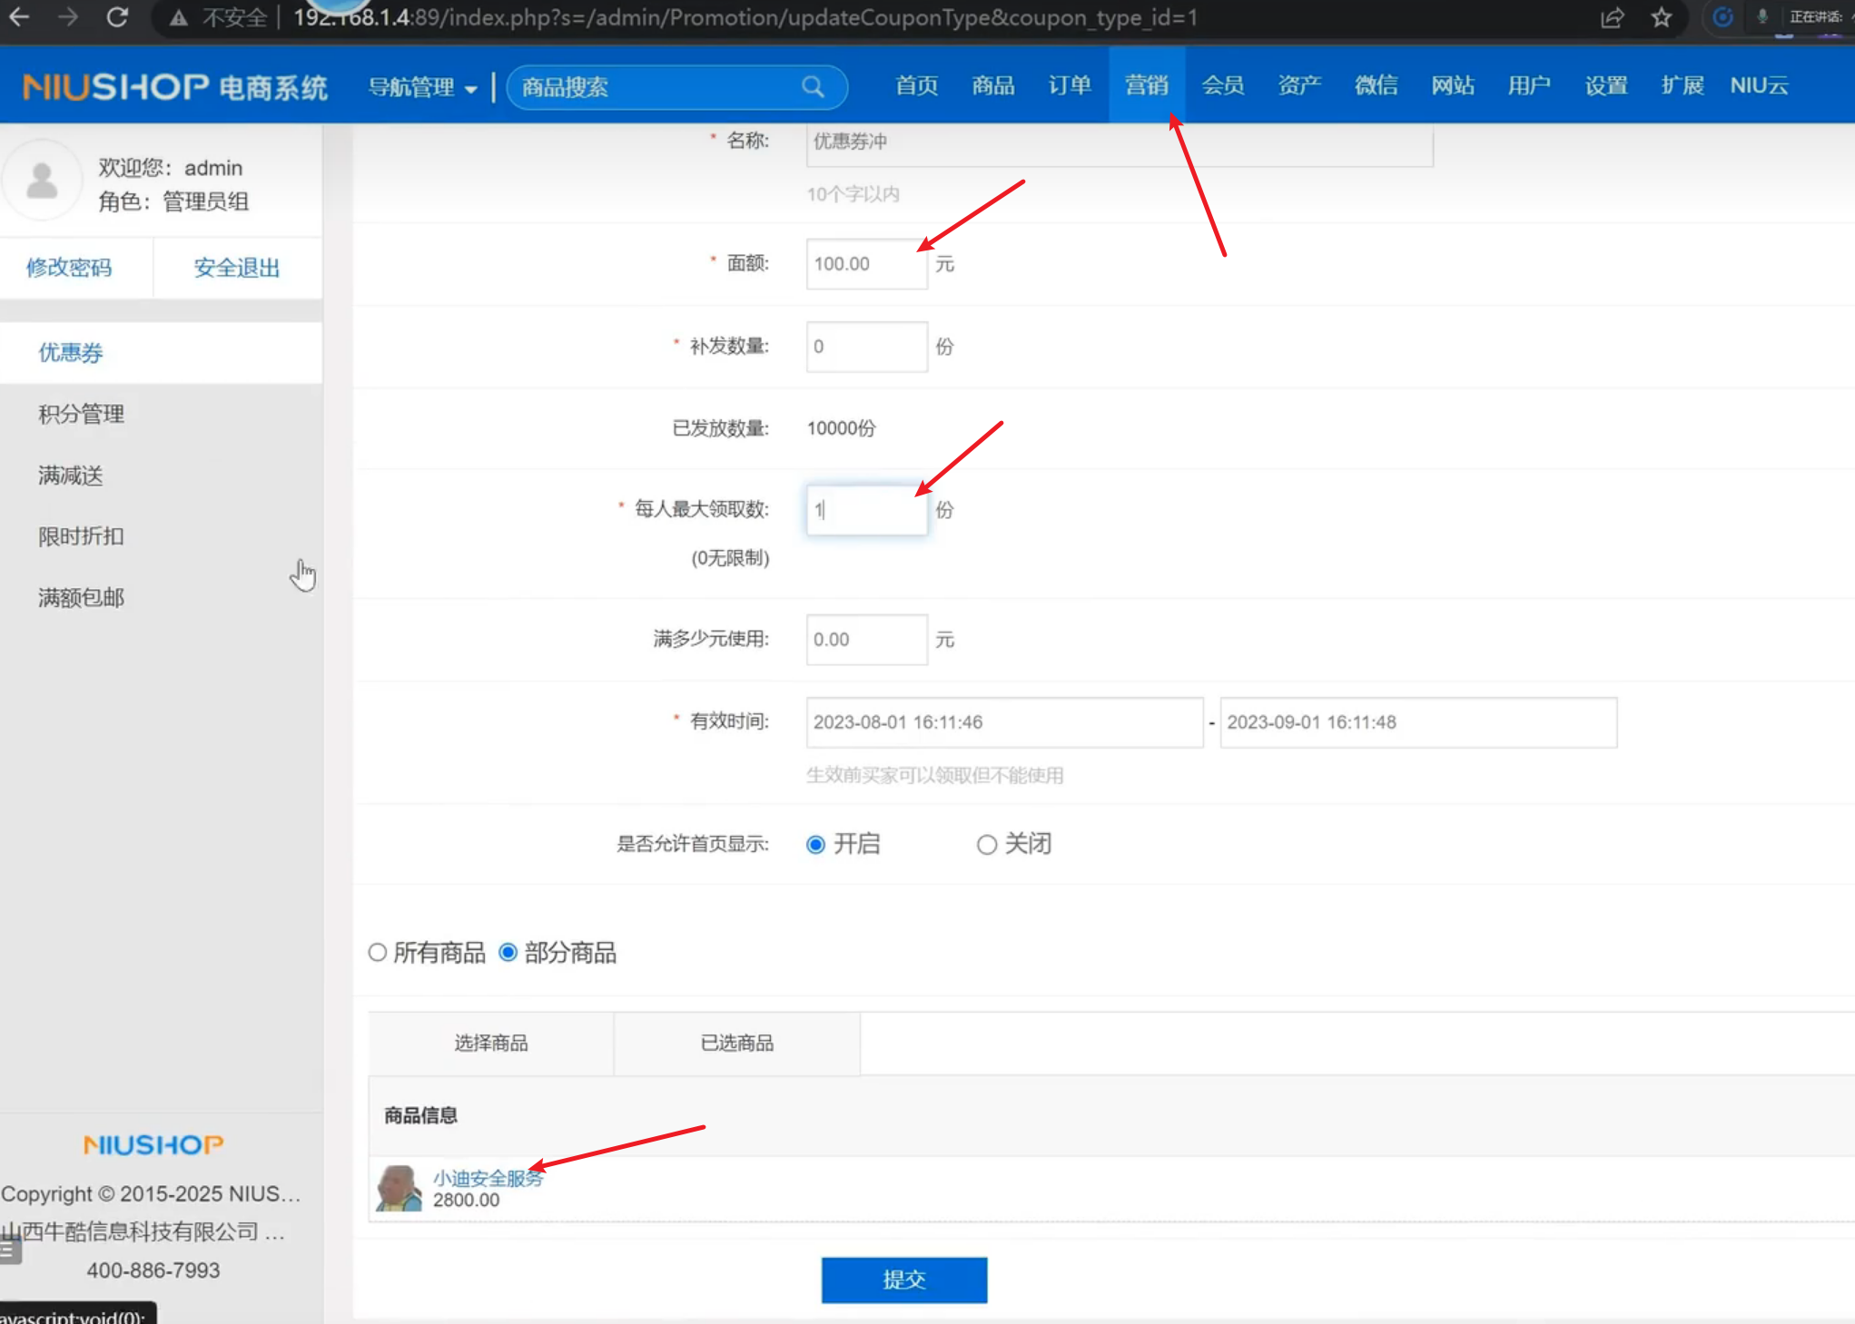Click the bookmark star icon
This screenshot has width=1855, height=1324.
(1661, 17)
